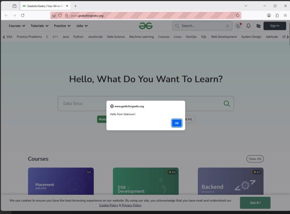Open the extensions puzzle icon
Image resolution: width=290 pixels, height=214 pixels.
(x=277, y=15)
